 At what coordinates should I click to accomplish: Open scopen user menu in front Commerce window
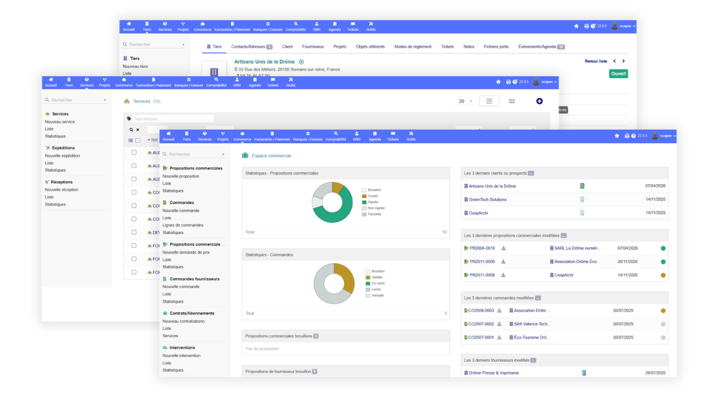[x=664, y=136]
